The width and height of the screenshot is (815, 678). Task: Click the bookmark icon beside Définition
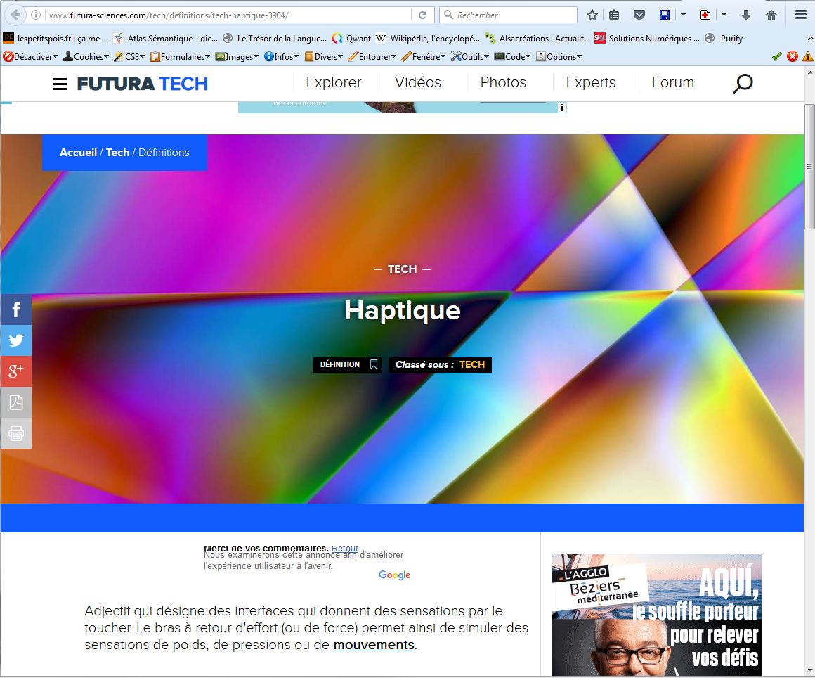click(374, 364)
